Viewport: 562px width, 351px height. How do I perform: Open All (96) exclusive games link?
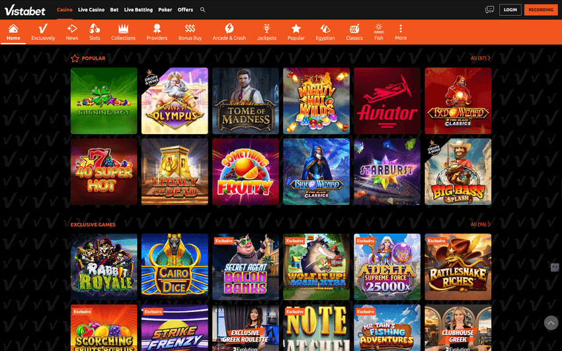pyautogui.click(x=480, y=224)
